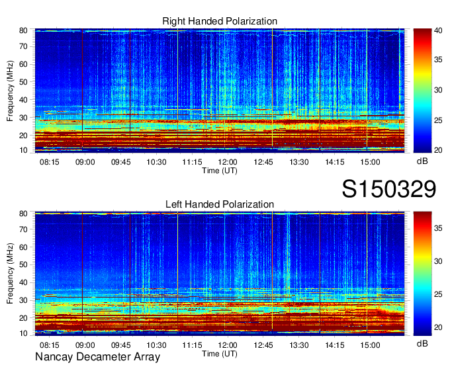
Task: Click the dB unit label under upper color bar
Action: (422, 161)
